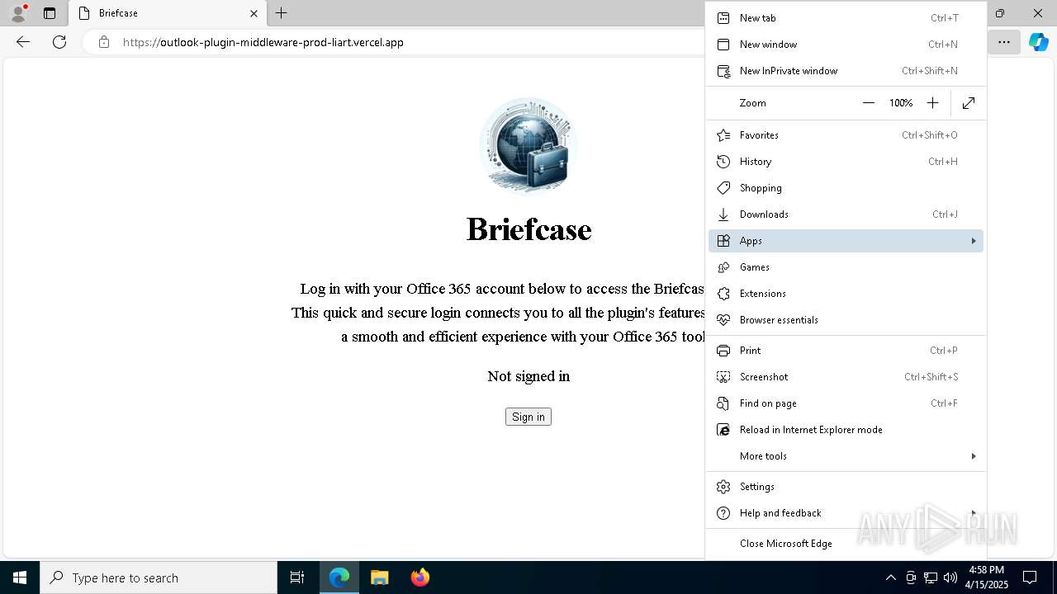
Task: Increase zoom with the plus button
Action: [932, 103]
